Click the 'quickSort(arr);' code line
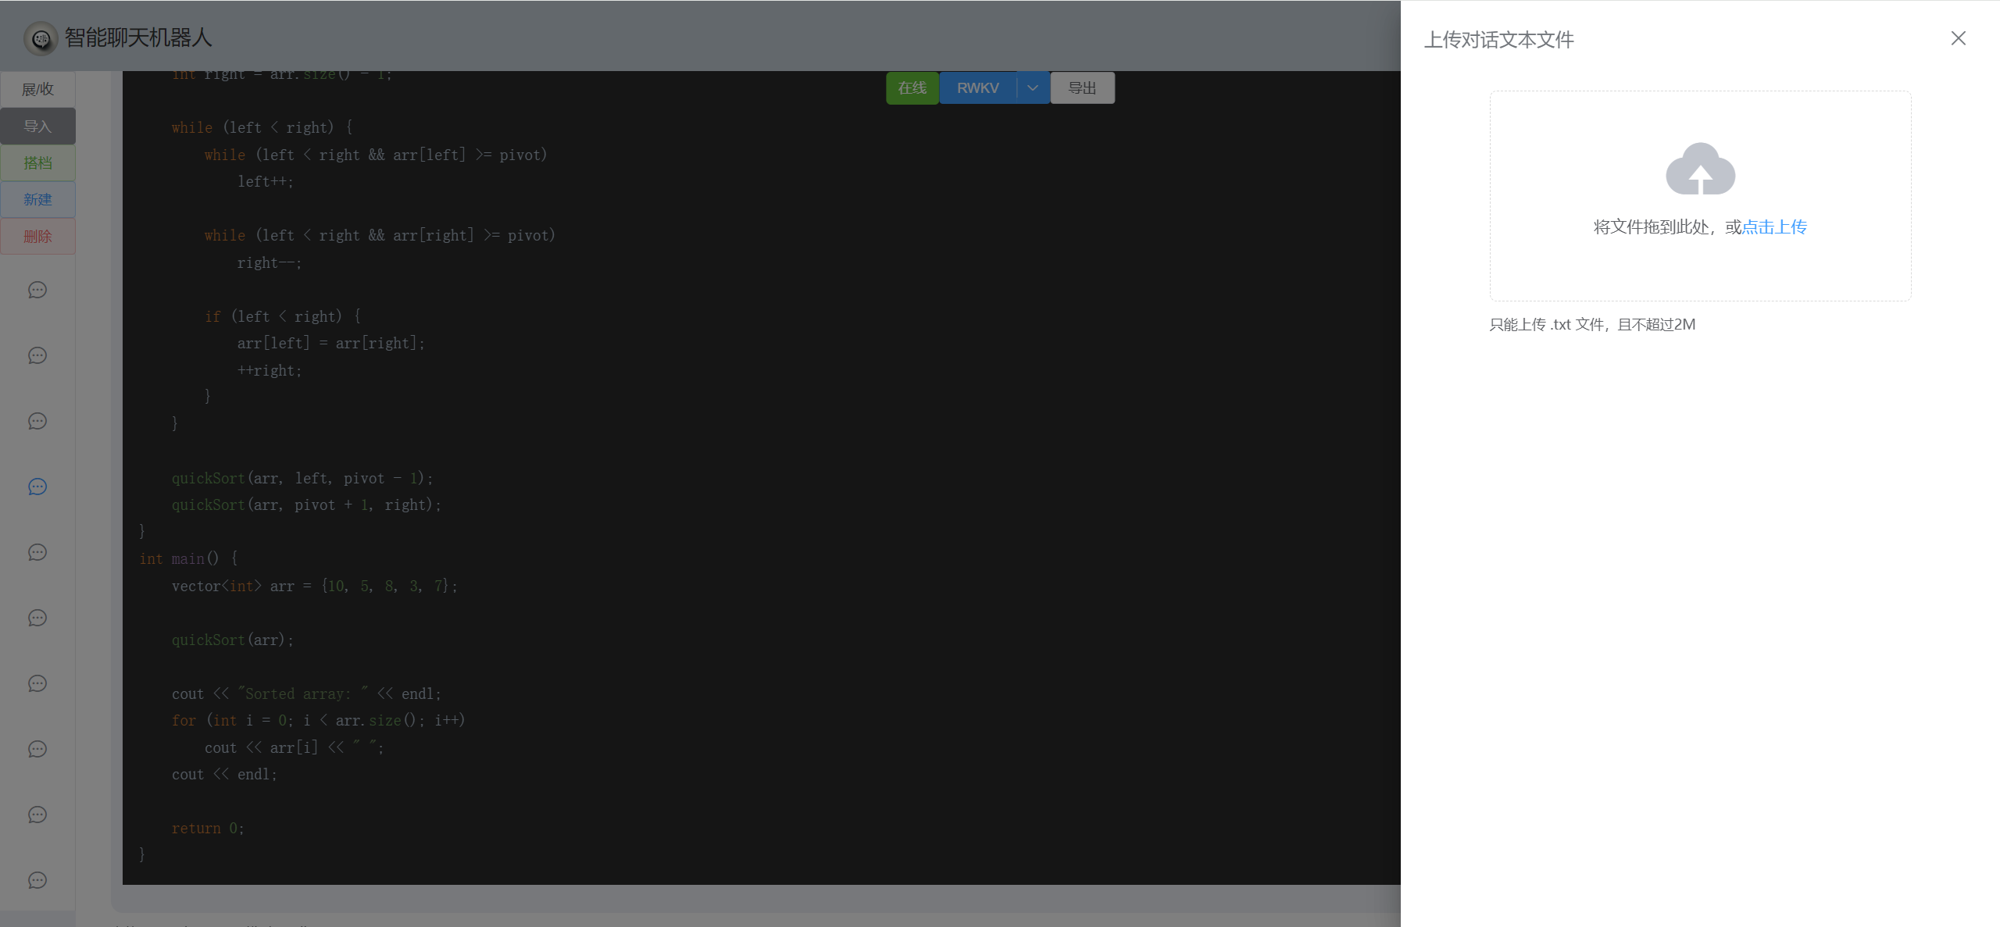The image size is (2000, 927). pos(233,640)
